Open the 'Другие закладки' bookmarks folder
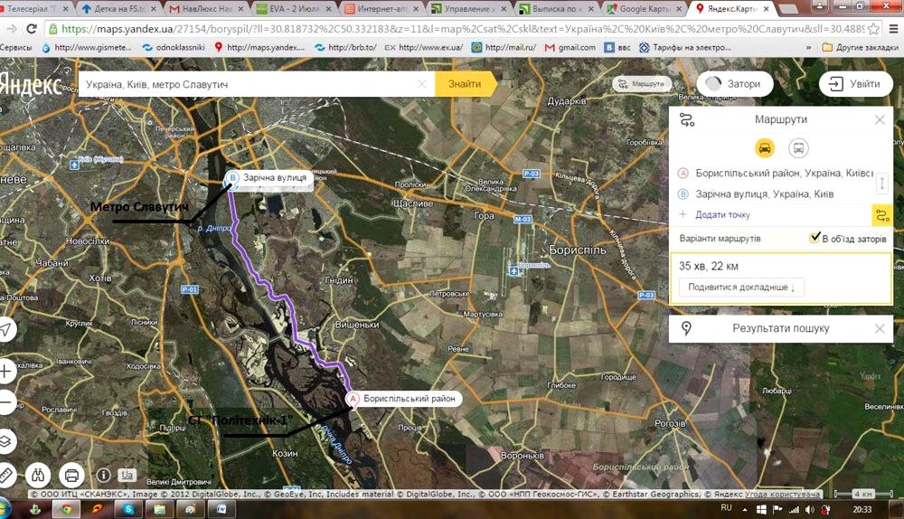This screenshot has width=904, height=519. [x=861, y=47]
